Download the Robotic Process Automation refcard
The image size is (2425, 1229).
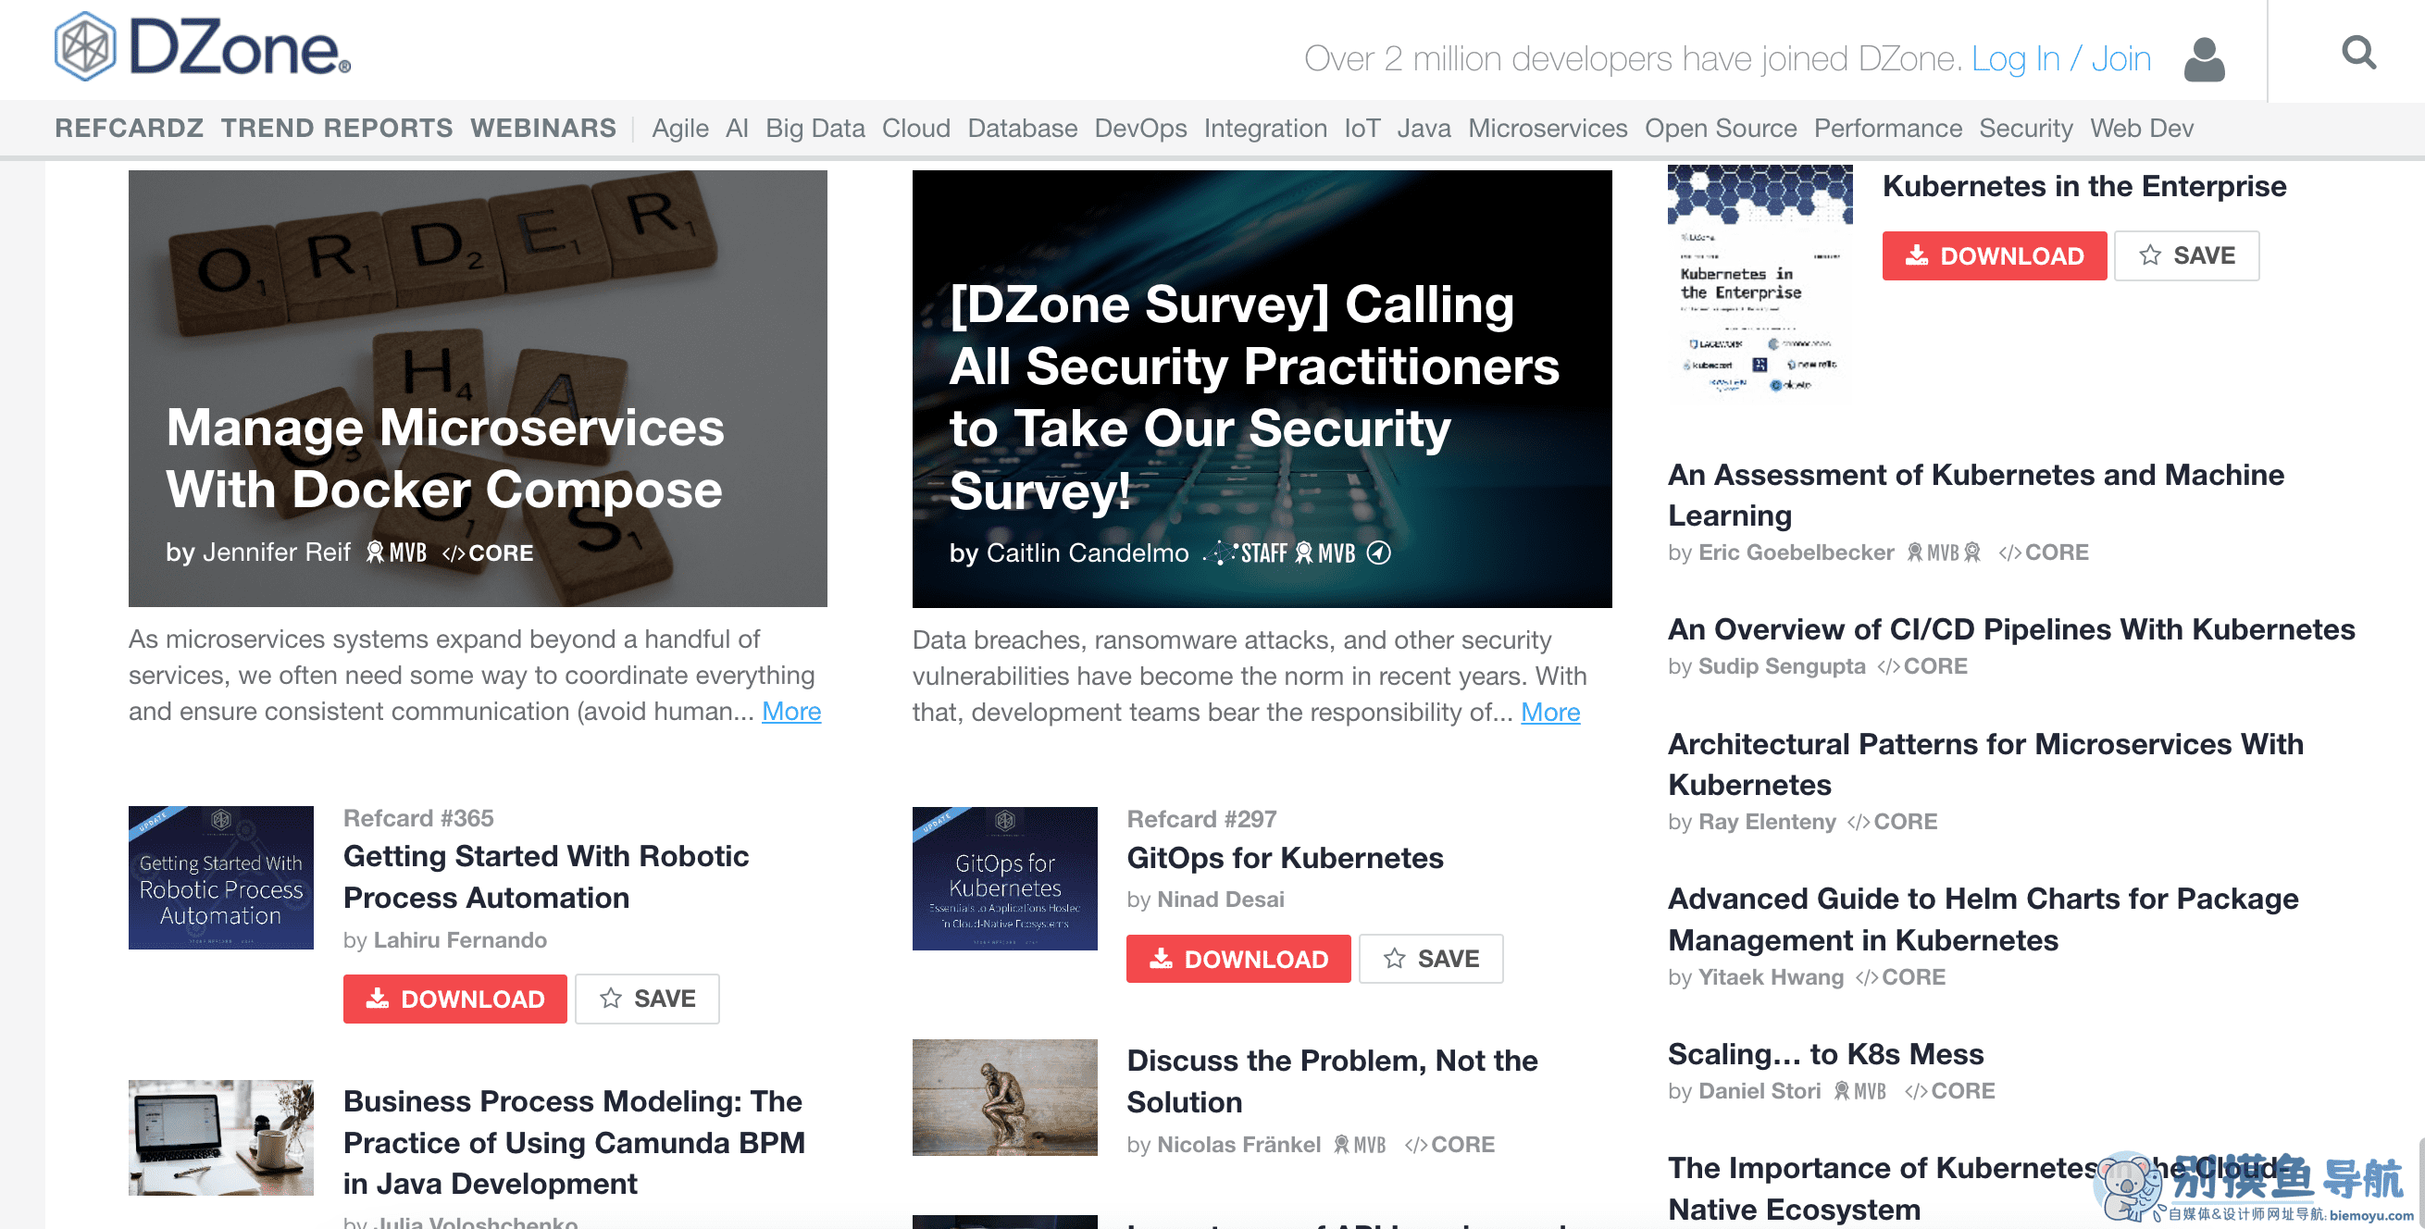454,998
